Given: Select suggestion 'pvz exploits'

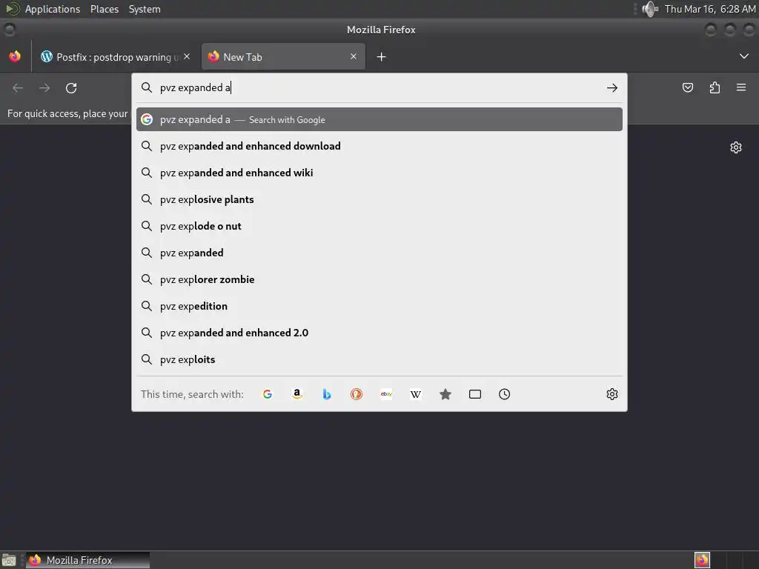Looking at the screenshot, I should (379, 359).
